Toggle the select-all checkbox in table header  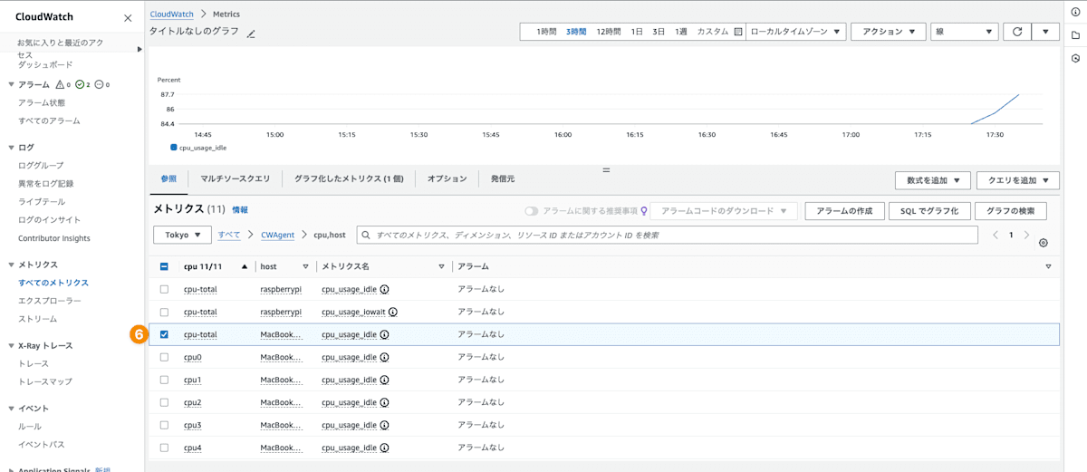164,266
